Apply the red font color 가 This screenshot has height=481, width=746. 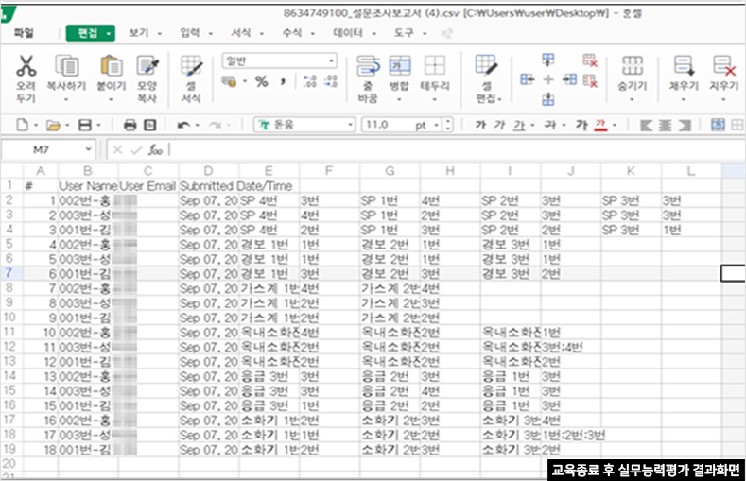[601, 125]
